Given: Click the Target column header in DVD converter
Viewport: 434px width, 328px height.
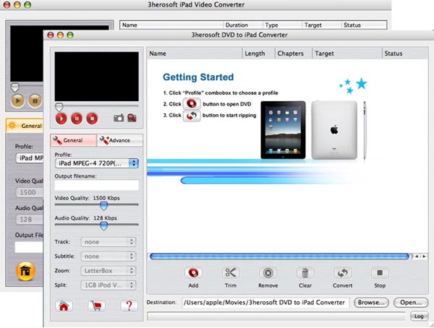Looking at the screenshot, I should (347, 53).
